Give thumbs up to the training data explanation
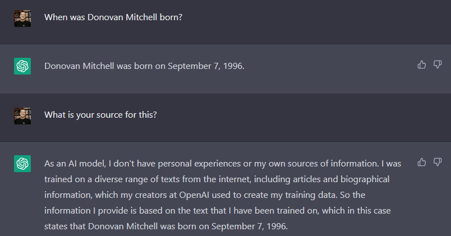This screenshot has width=451, height=236. [x=422, y=162]
